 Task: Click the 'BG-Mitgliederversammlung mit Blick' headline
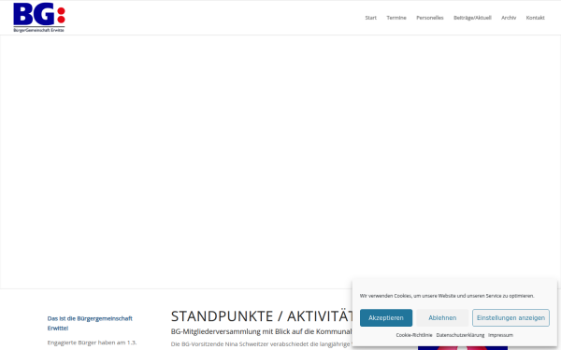click(x=262, y=331)
